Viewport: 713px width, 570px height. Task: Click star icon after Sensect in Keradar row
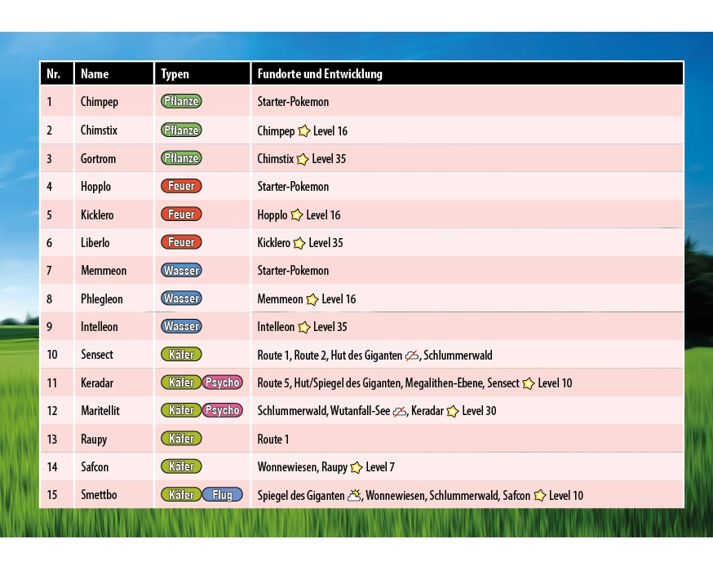529,383
